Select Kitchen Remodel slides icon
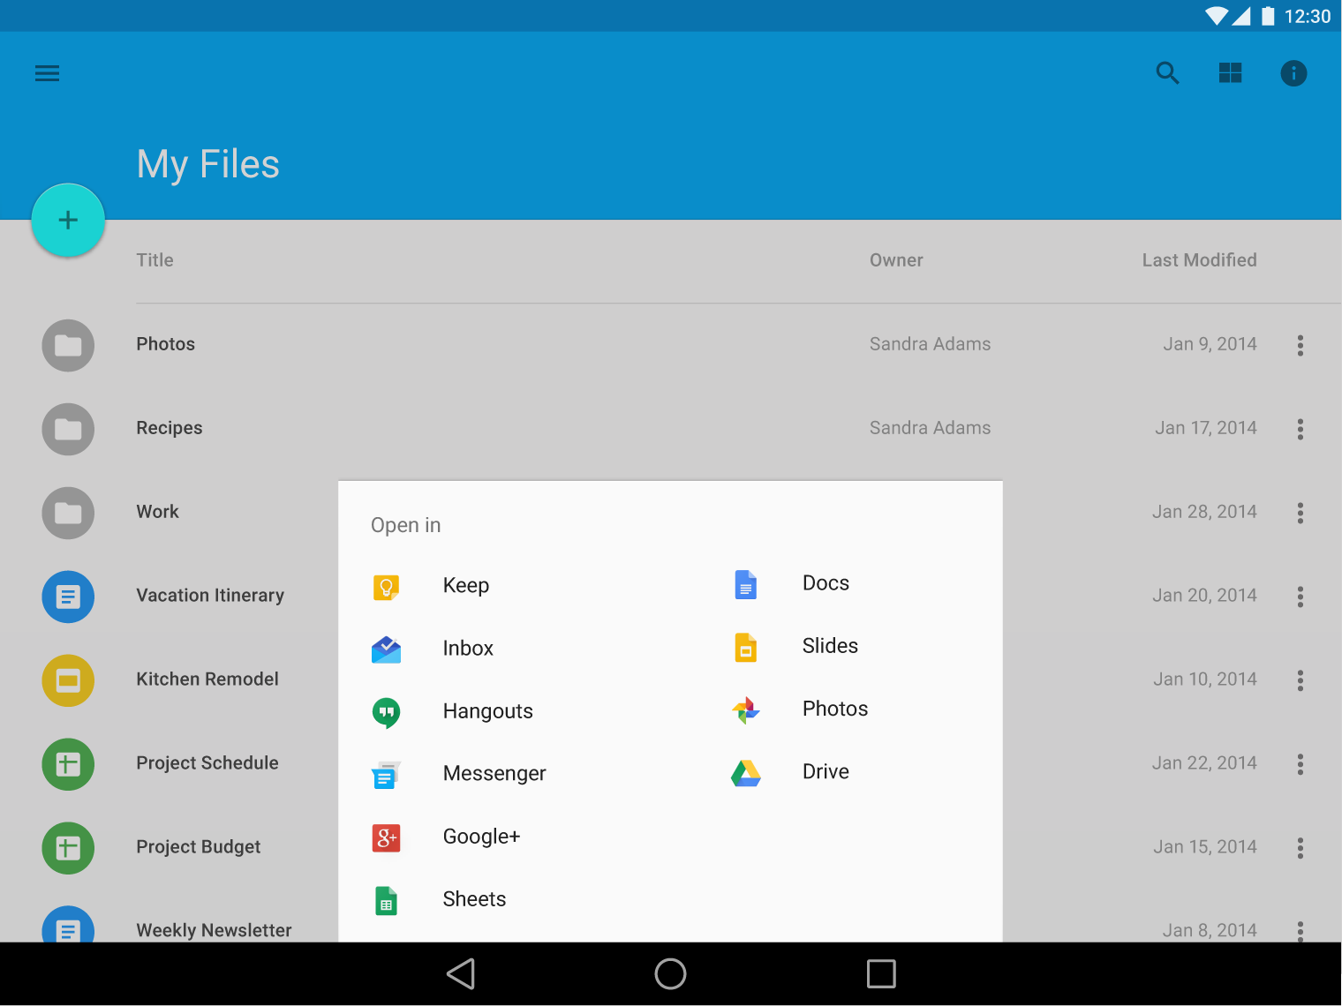This screenshot has height=1006, width=1342. click(x=68, y=680)
